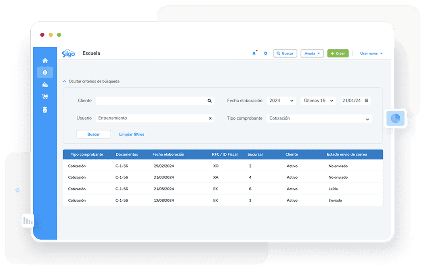Open the settings gear icon
424x278 pixels.
(266, 53)
